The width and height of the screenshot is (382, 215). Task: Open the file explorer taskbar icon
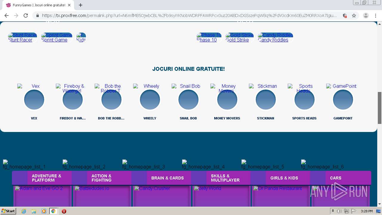click(34, 211)
